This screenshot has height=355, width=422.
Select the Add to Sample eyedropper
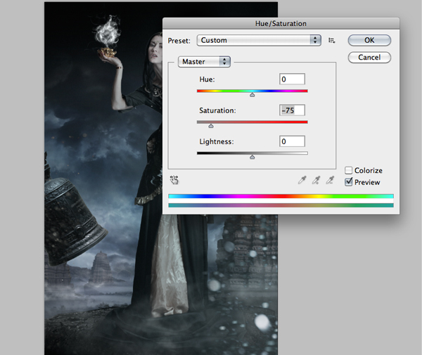316,180
